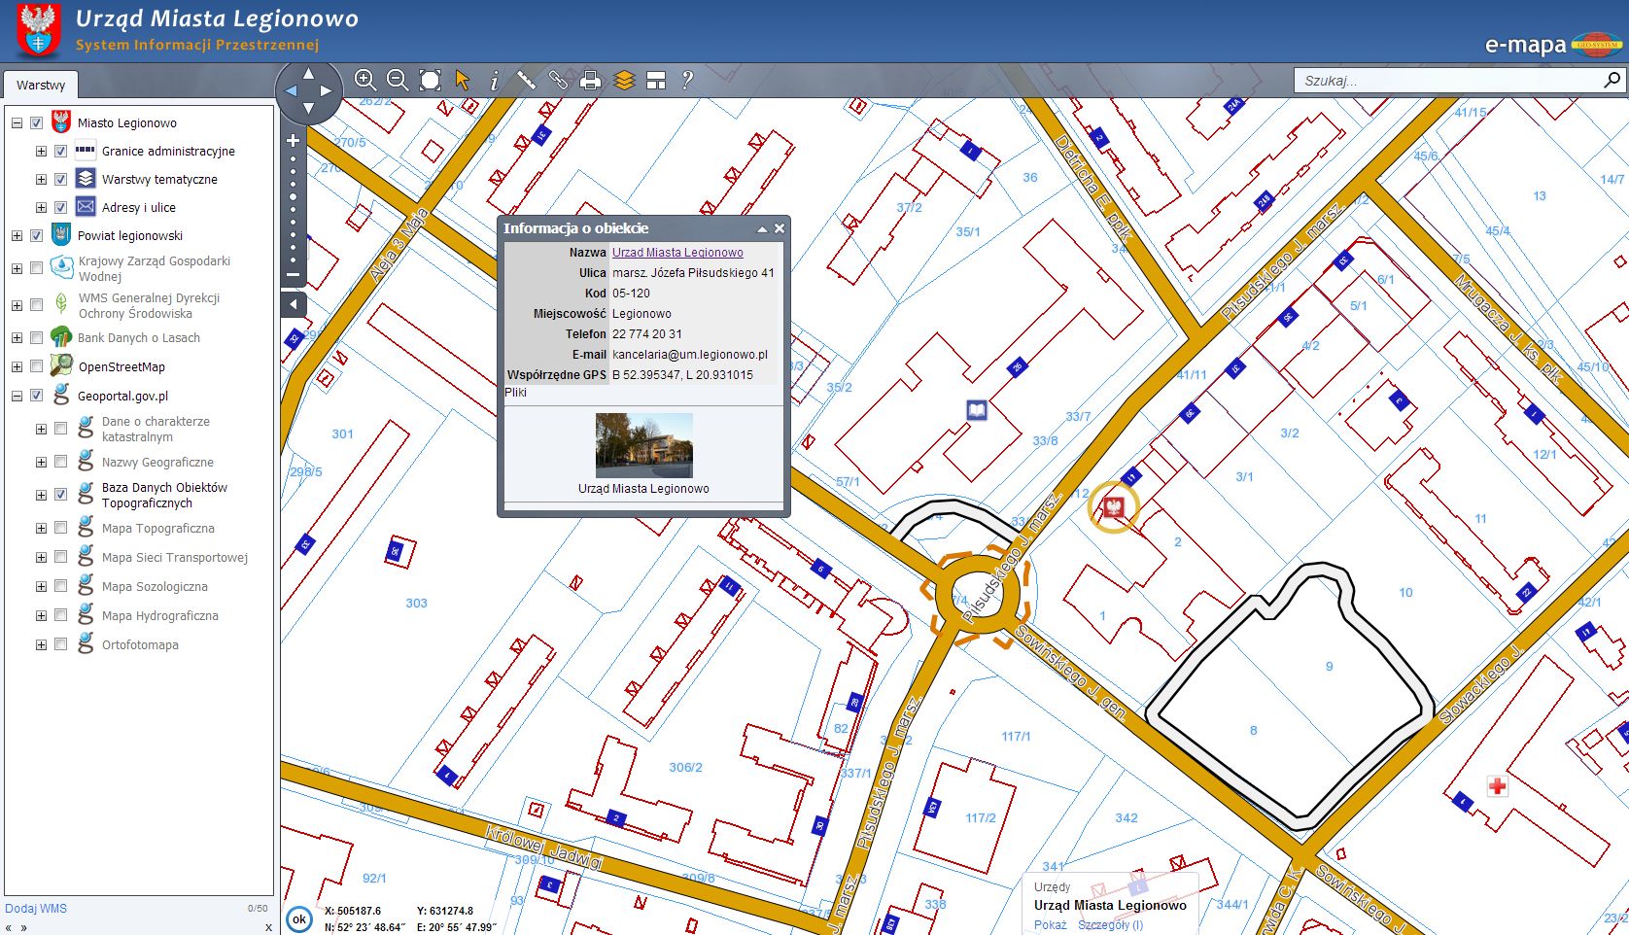Minimize the Informacja o obiekcie popup

762,229
